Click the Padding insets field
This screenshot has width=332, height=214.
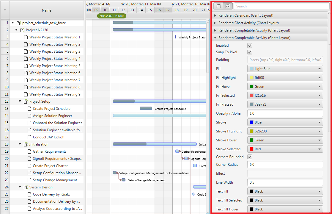point(285,60)
